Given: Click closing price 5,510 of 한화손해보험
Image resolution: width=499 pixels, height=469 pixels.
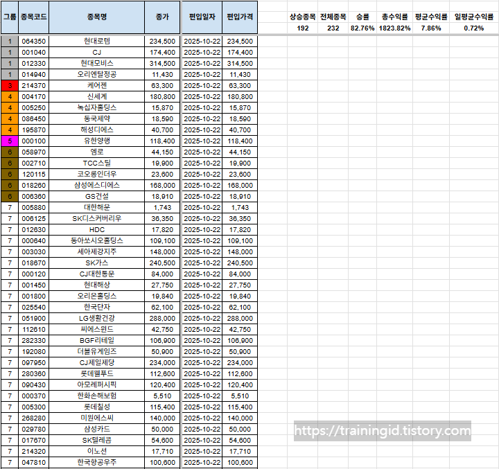Looking at the screenshot, I should coord(162,396).
